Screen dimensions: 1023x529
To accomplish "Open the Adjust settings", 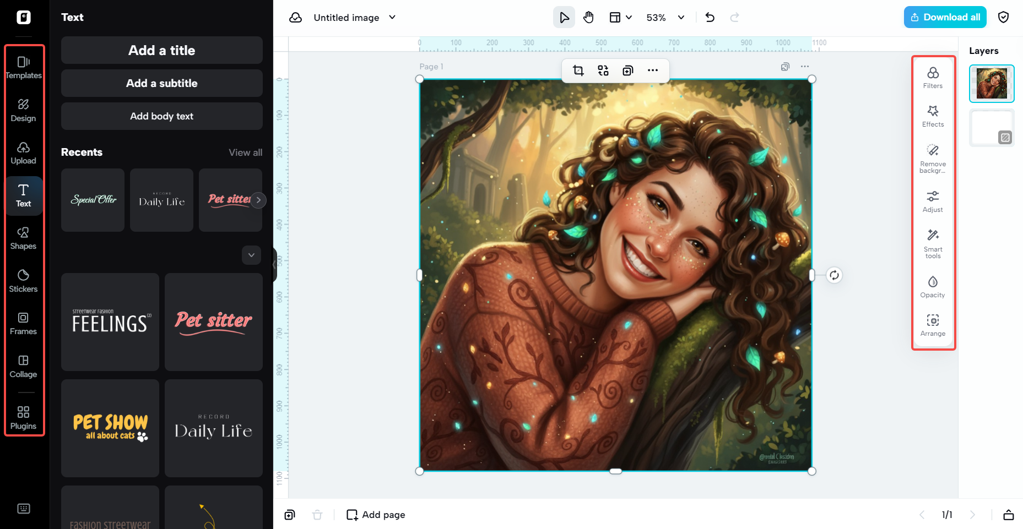I will [933, 201].
